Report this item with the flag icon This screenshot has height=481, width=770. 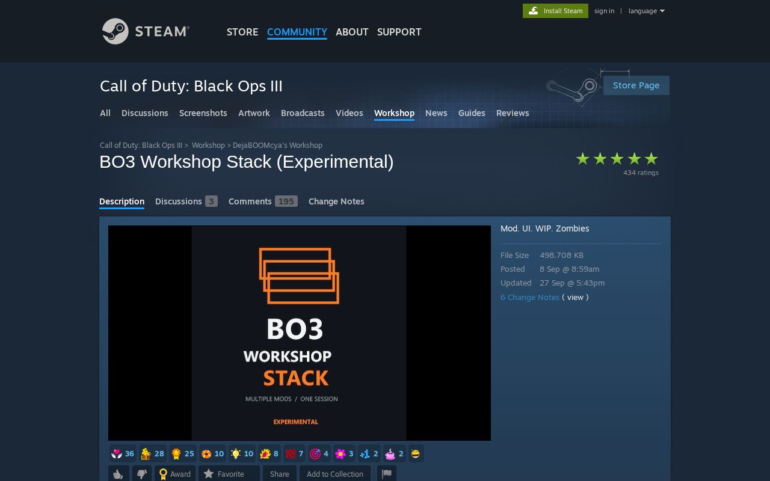387,474
